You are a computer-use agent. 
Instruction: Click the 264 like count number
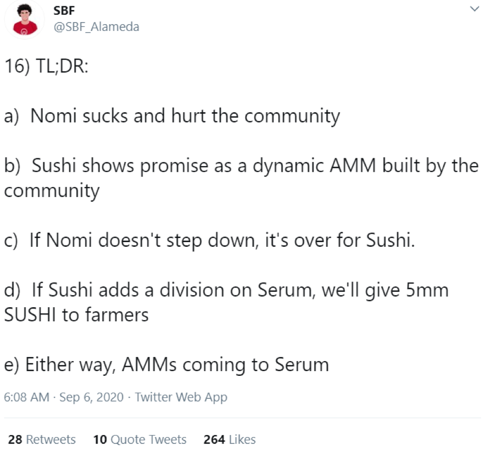[214, 439]
